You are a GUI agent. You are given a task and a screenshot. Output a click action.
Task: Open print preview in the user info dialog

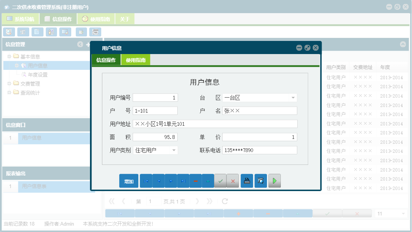tap(261, 181)
